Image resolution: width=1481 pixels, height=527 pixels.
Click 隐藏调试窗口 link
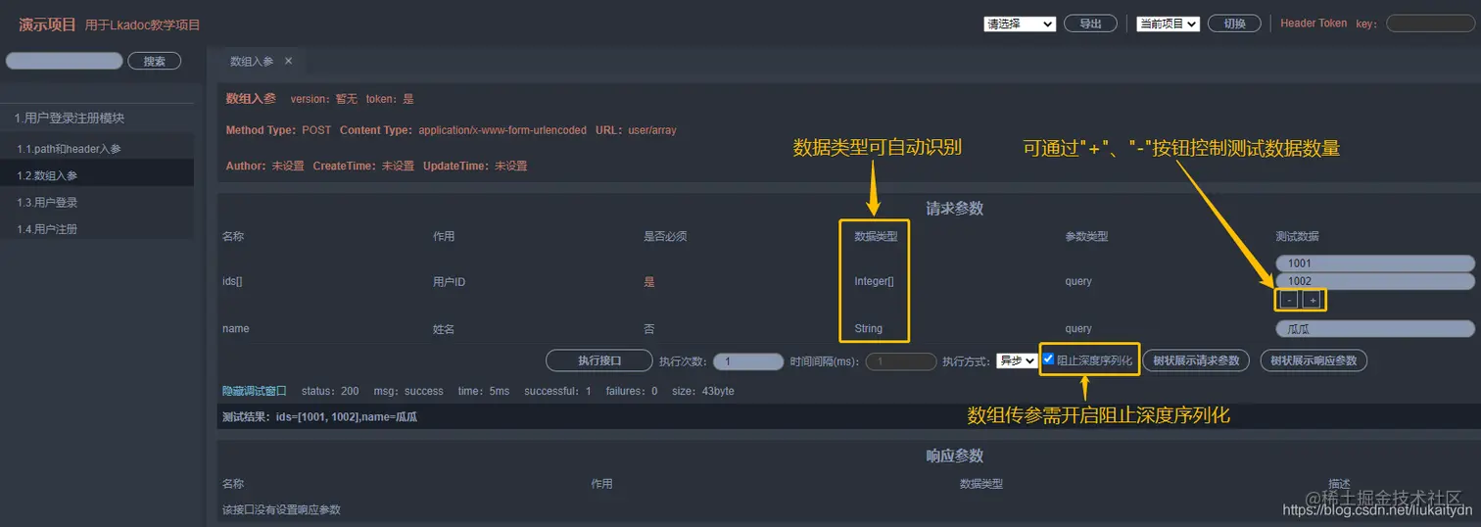(255, 391)
